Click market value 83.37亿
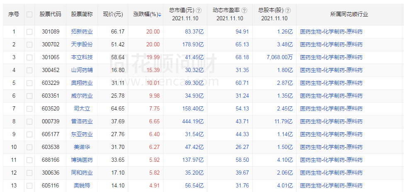Viewport: 404px width, 192px height. click(194, 32)
